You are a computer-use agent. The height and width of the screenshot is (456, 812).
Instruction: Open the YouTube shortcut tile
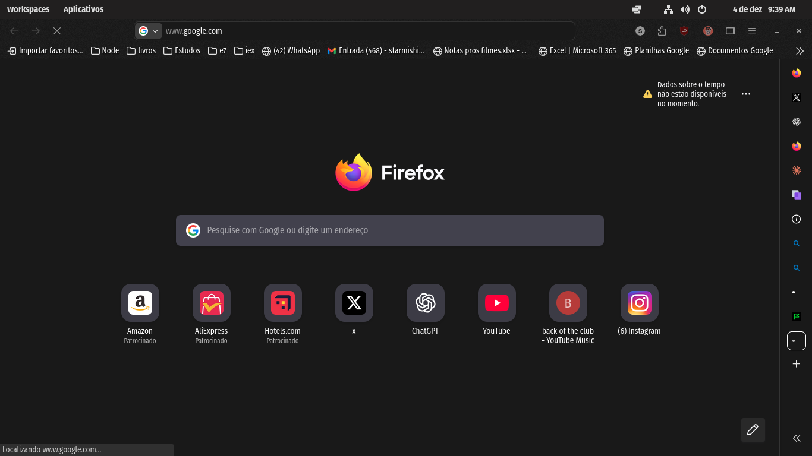(x=497, y=303)
